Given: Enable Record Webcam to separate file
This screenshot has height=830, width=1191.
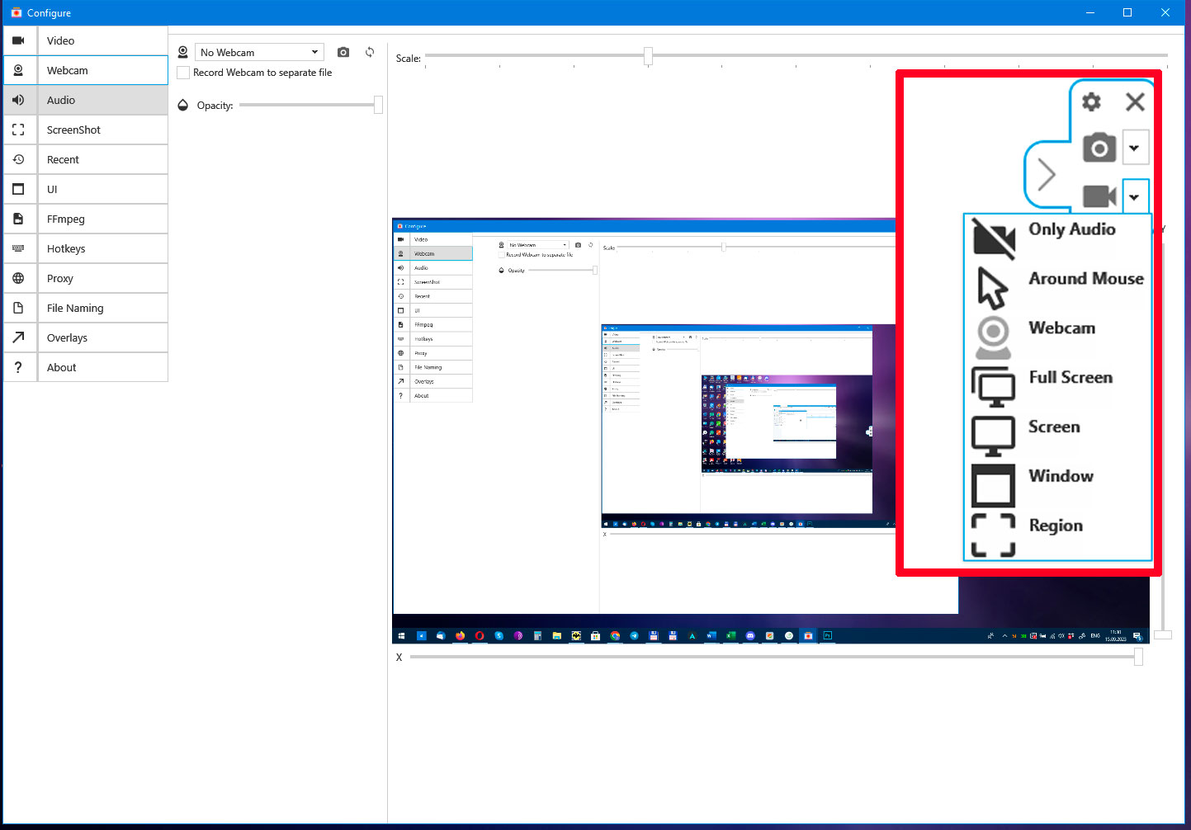Looking at the screenshot, I should tap(183, 73).
